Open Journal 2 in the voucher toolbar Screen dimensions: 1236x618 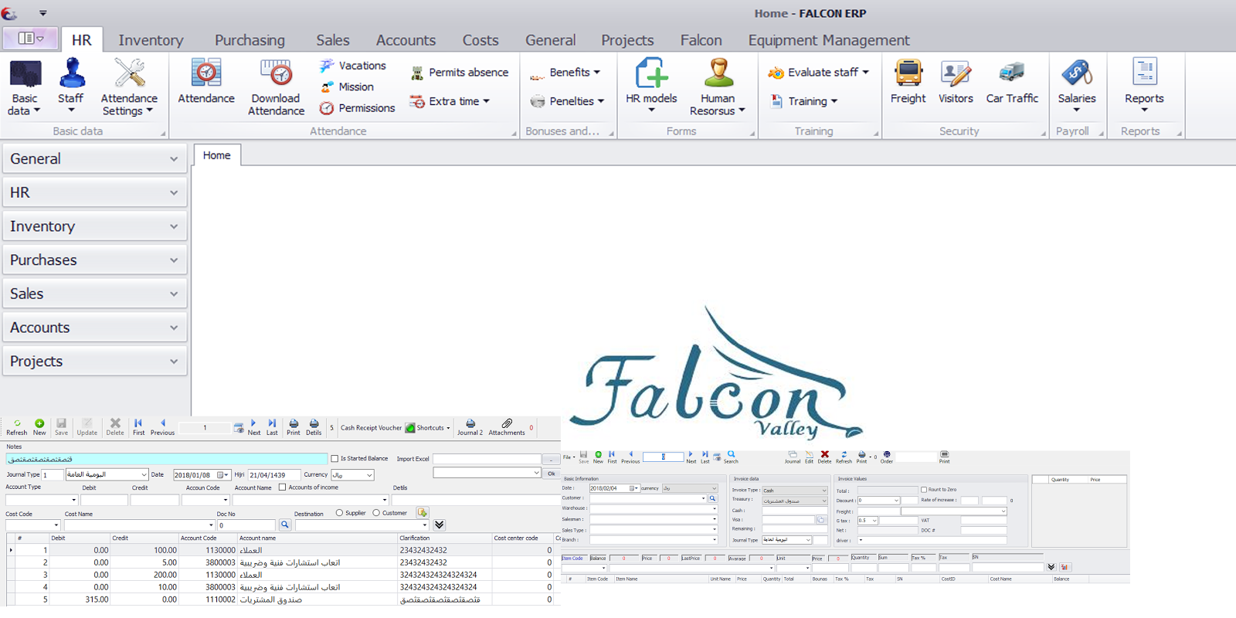(470, 427)
